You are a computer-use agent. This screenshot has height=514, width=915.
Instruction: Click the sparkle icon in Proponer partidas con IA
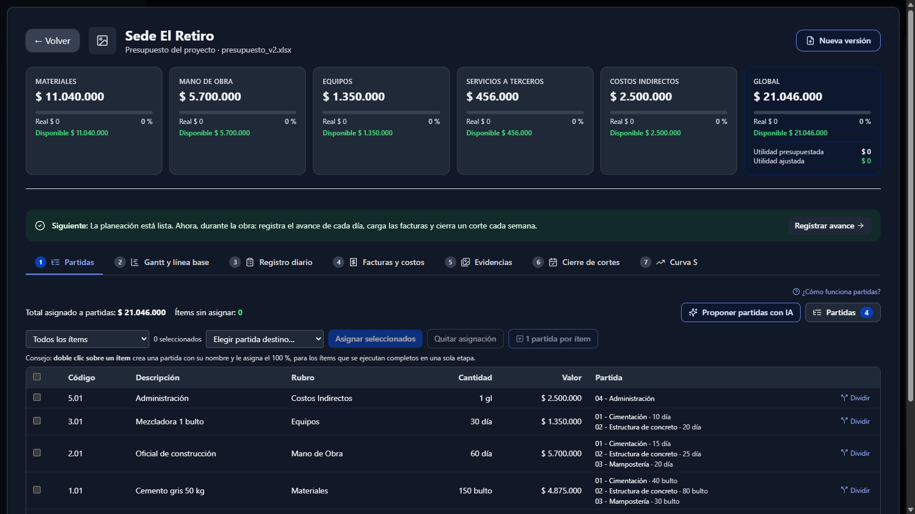693,312
